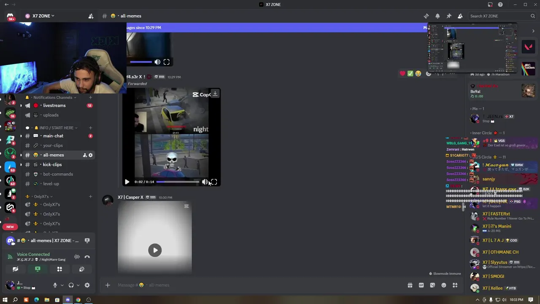Screen dimensions: 540x304
Task: Download the forwarded CapCut video
Action: point(215,94)
